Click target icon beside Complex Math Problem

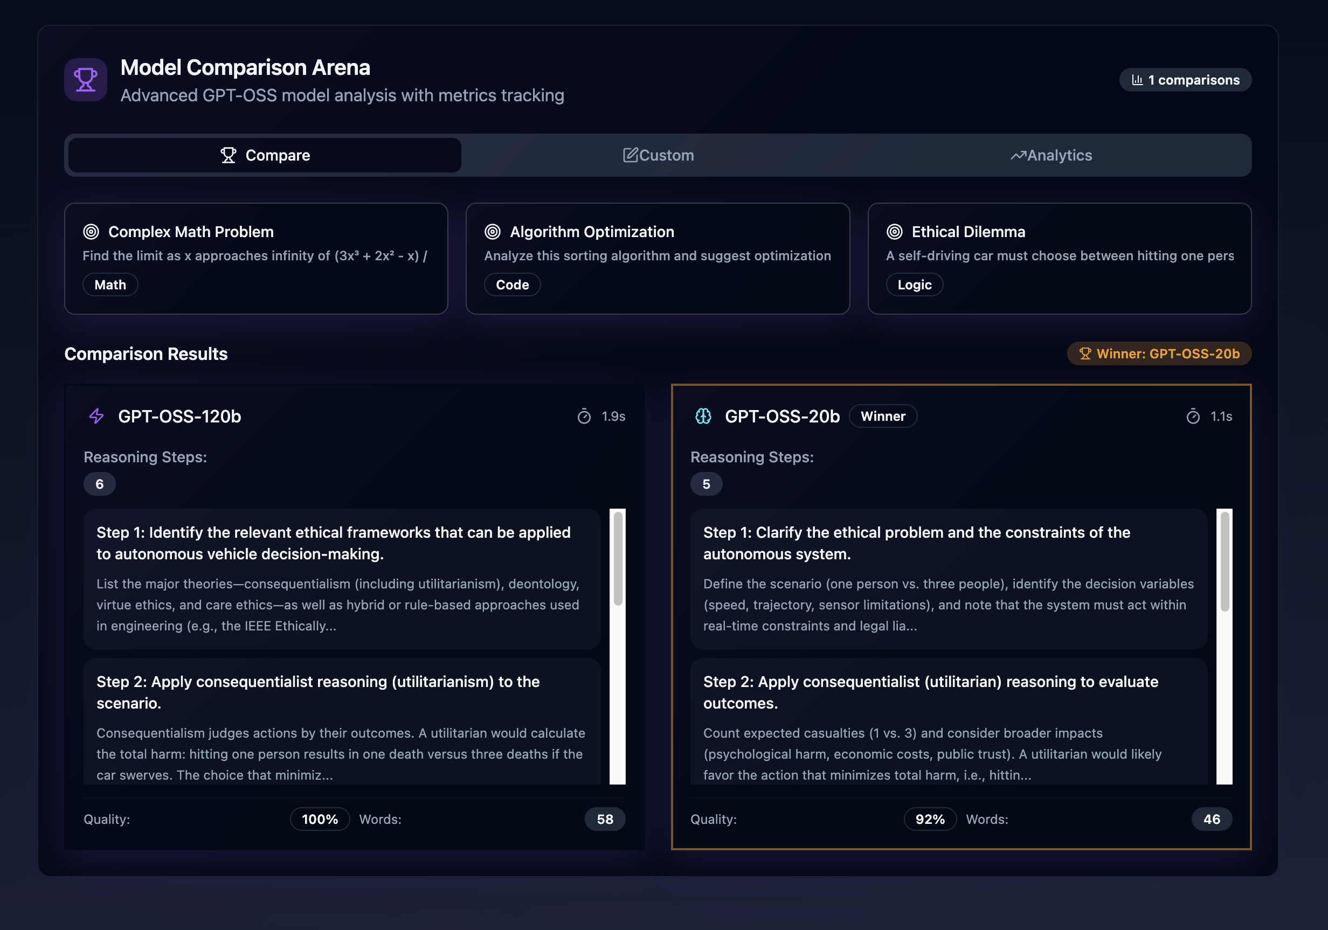click(x=91, y=232)
